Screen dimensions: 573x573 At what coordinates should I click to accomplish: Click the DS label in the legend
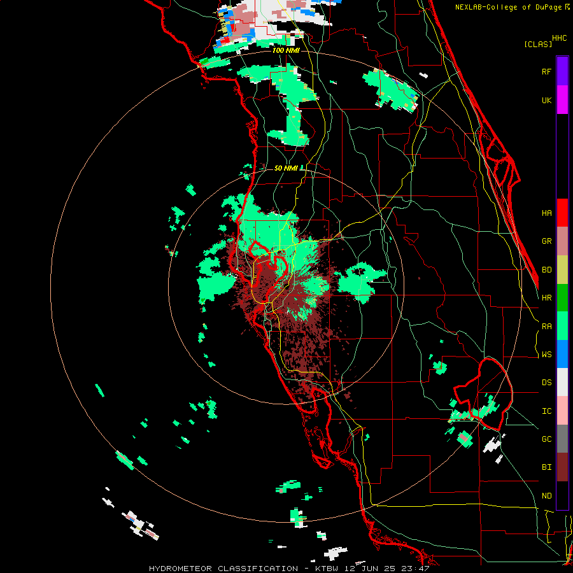coord(546,382)
